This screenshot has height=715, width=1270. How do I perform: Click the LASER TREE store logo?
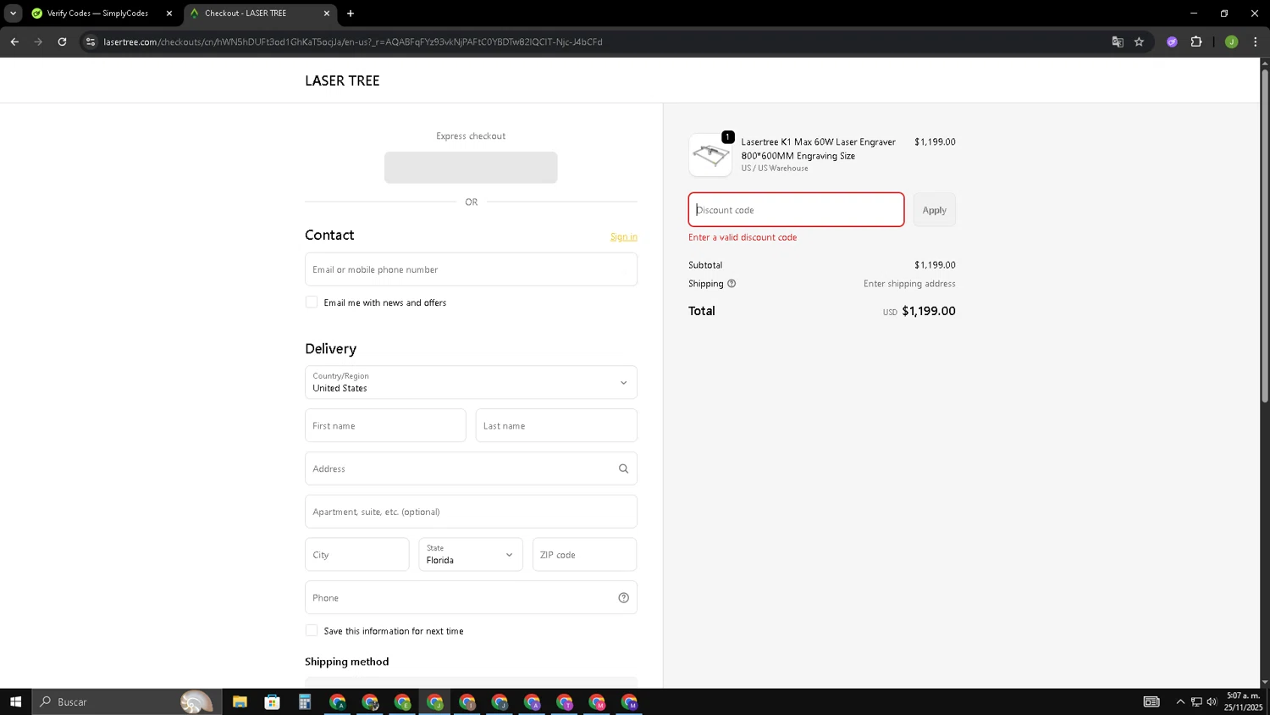coord(342,80)
